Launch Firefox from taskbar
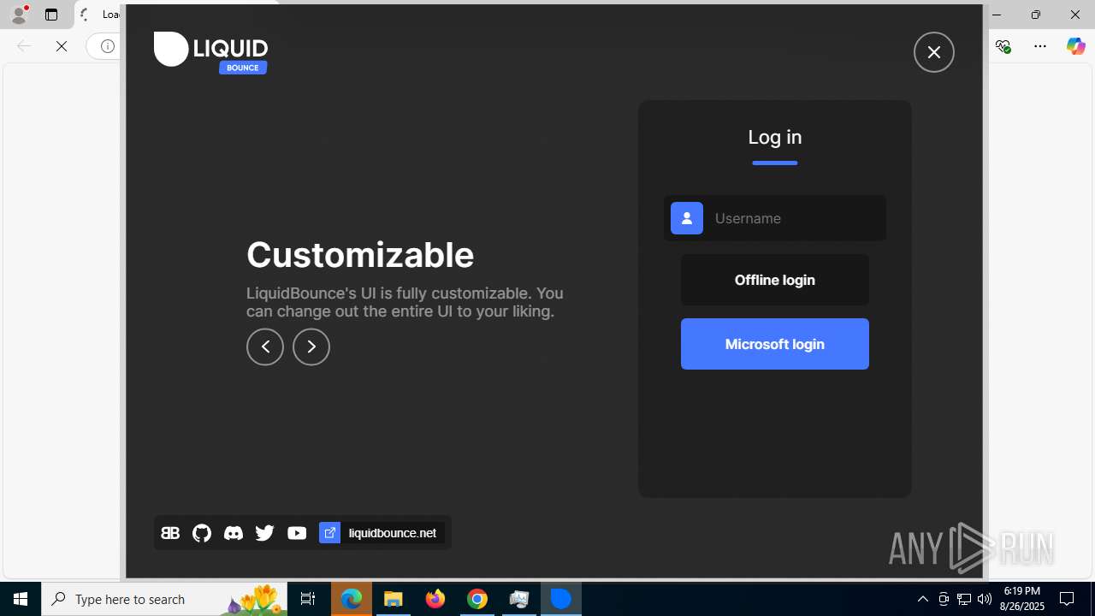Screen dimensions: 1095x616 click(435, 599)
